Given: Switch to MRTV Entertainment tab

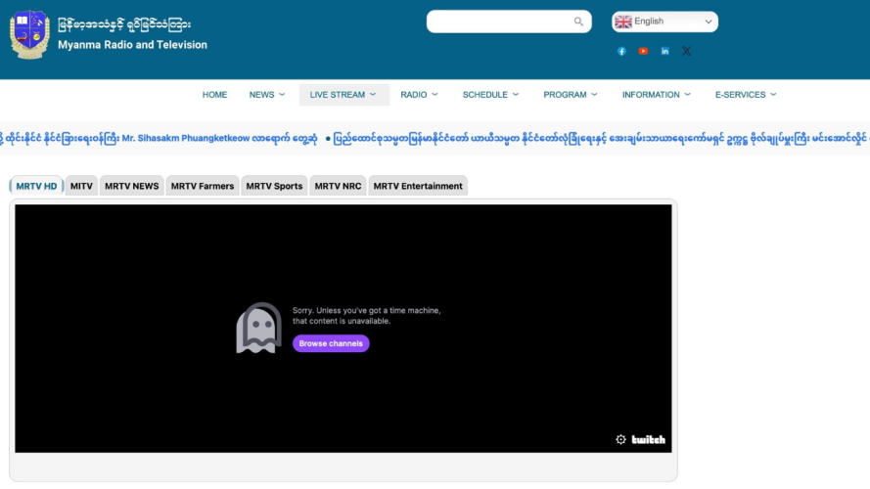Looking at the screenshot, I should click(418, 186).
